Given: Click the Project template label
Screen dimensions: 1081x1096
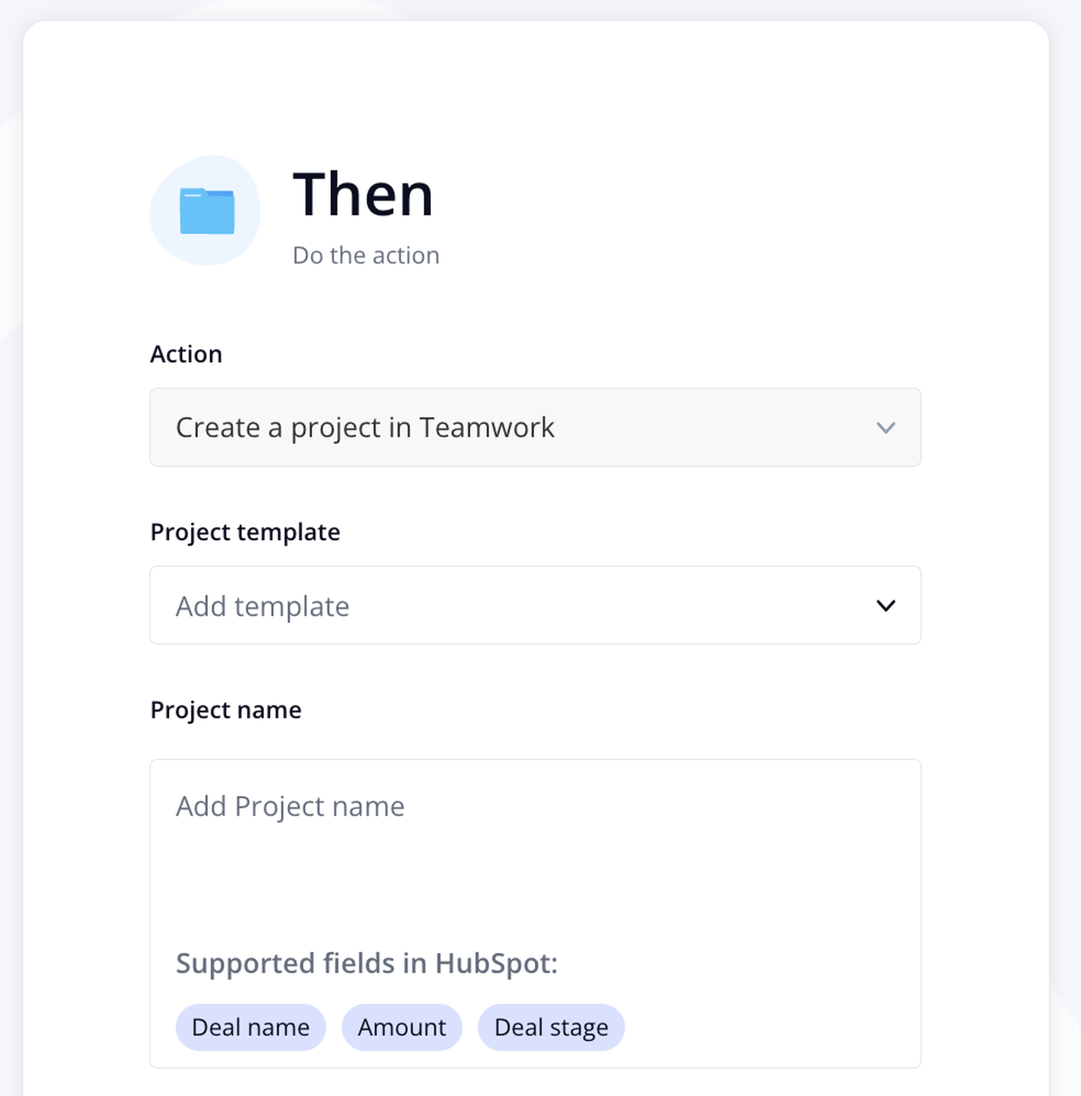Looking at the screenshot, I should (245, 532).
